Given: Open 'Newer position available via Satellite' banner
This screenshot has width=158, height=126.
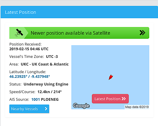Looking at the screenshot, I should pyautogui.click(x=79, y=33).
